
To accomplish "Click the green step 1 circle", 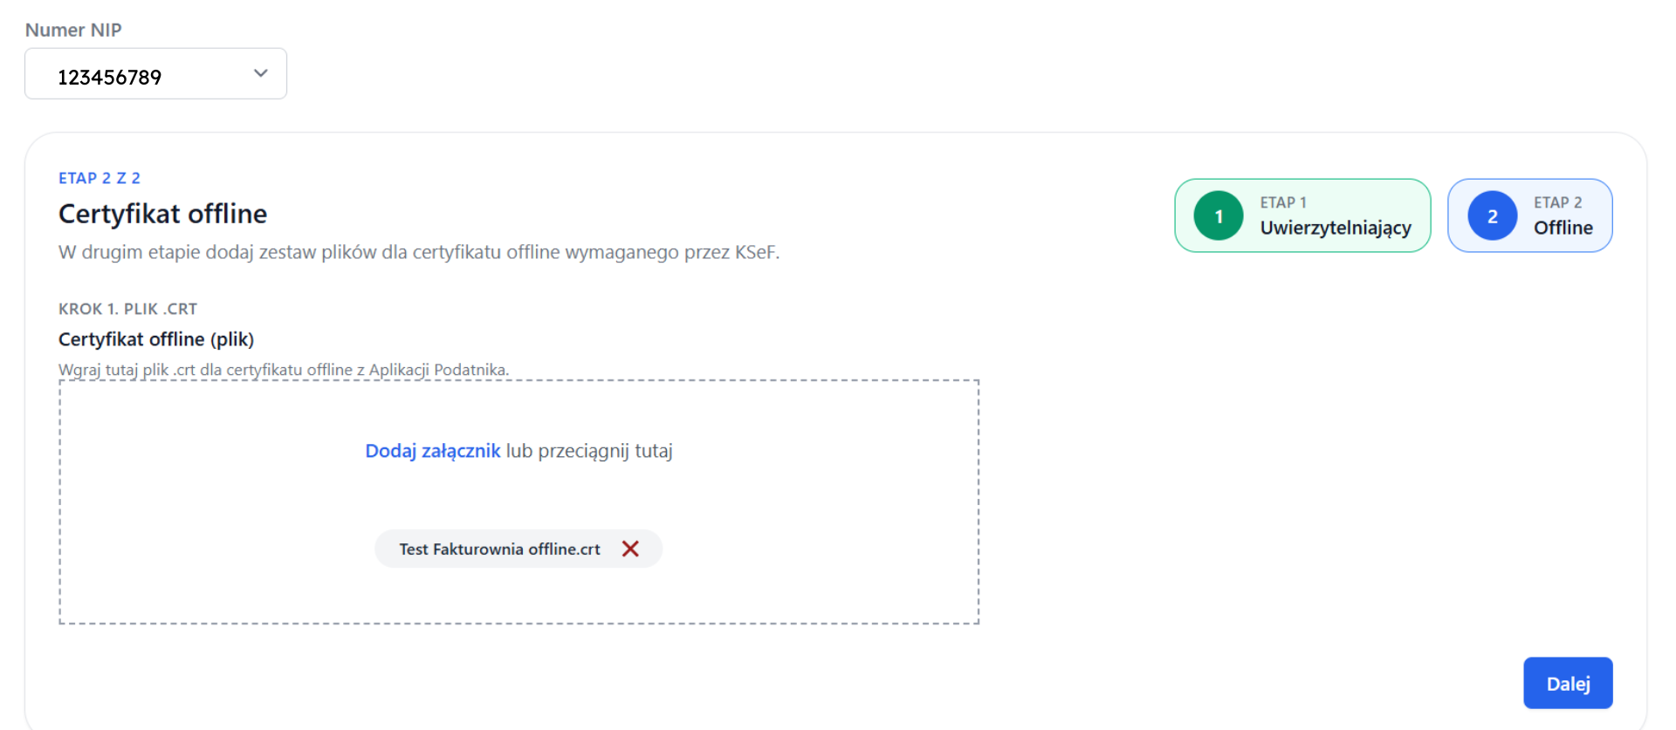I will point(1218,216).
